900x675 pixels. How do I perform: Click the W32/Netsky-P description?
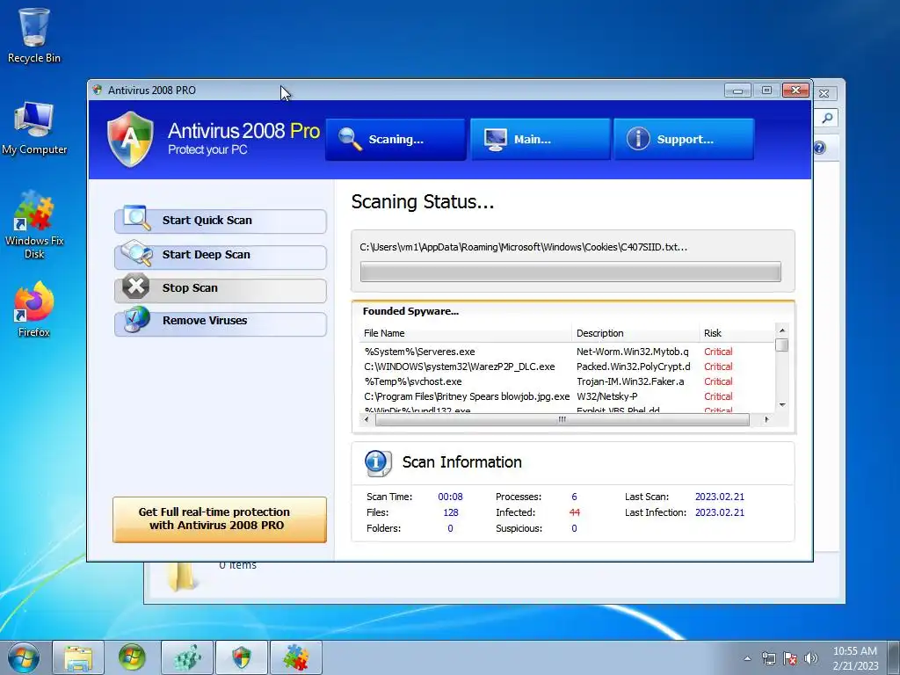click(606, 396)
